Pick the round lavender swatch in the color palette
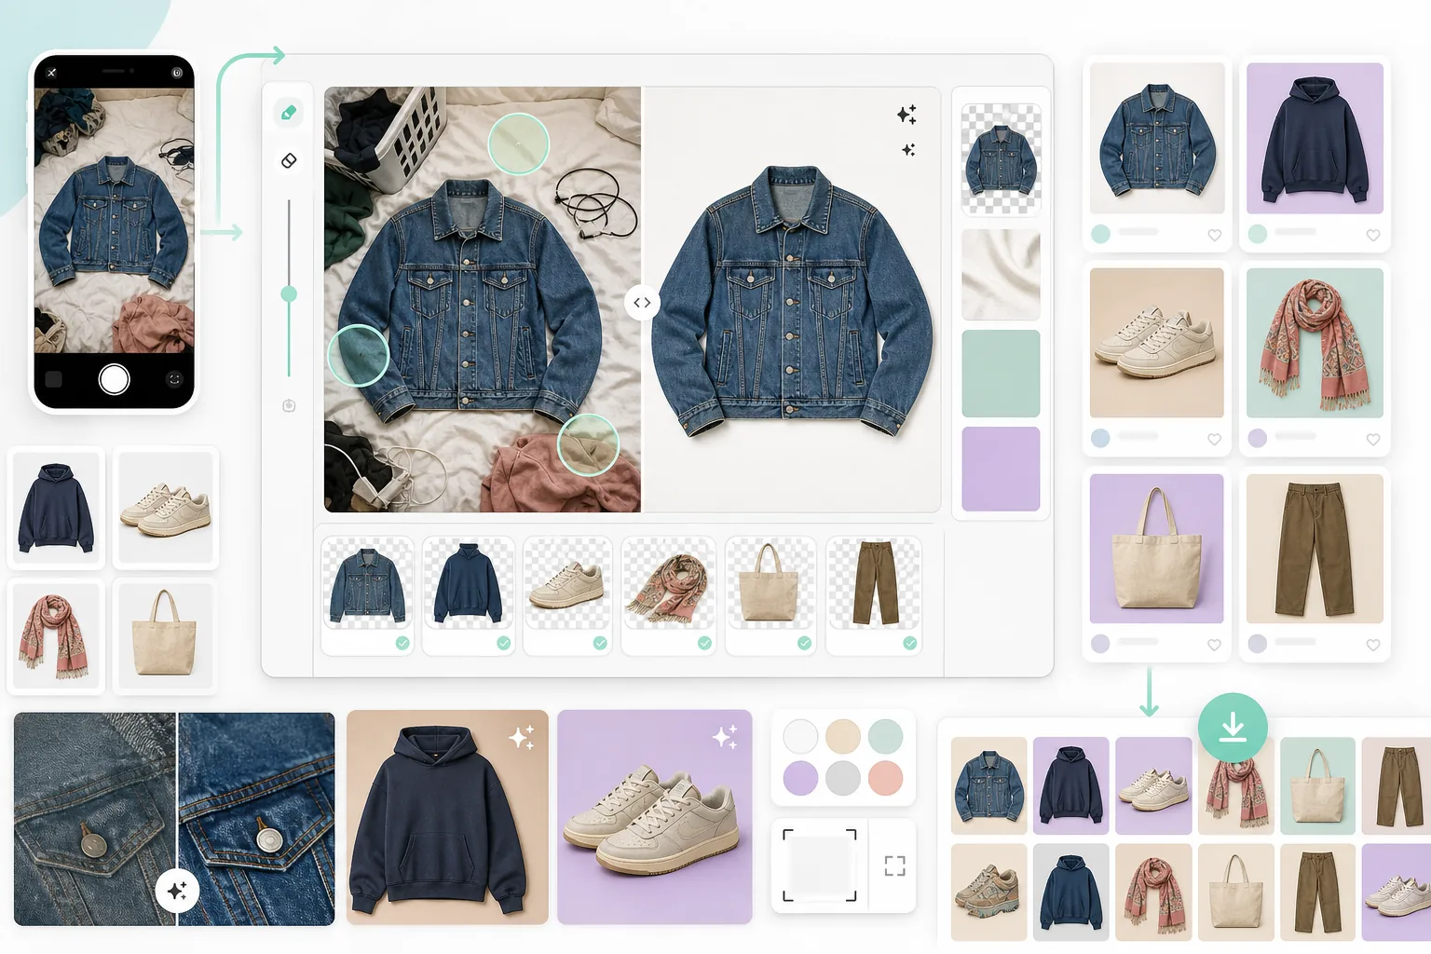Image resolution: width=1431 pixels, height=954 pixels. (800, 778)
